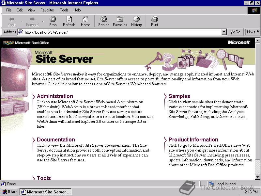The height and width of the screenshot is (196, 261).
Task: Click the documents stack graphic in banner
Action: [x=186, y=62]
